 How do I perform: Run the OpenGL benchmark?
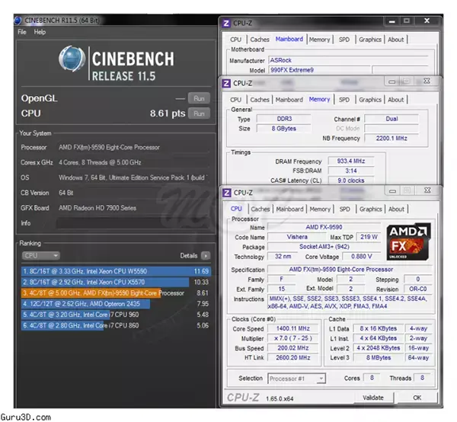click(x=199, y=98)
